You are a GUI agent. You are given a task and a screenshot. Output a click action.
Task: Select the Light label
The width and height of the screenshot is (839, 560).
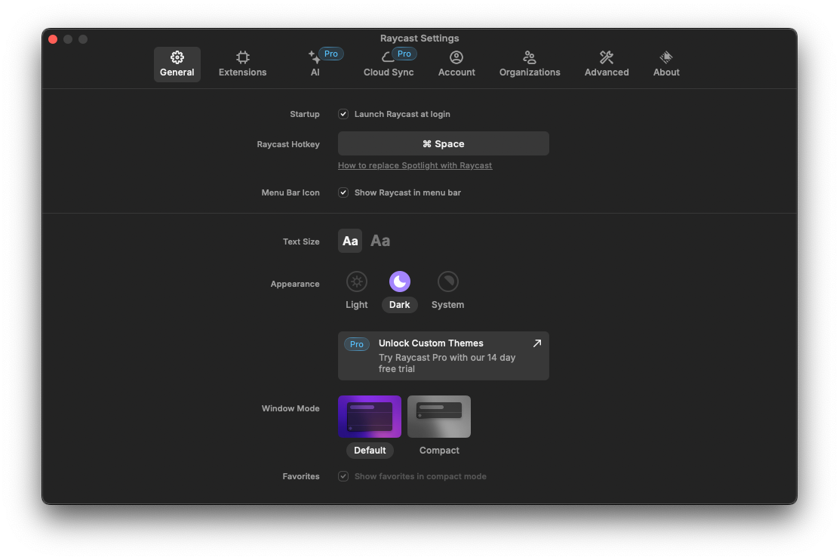[x=356, y=305]
